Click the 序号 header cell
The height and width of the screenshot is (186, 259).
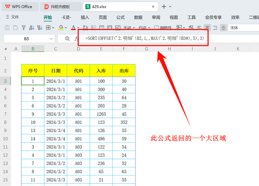[x=33, y=71]
